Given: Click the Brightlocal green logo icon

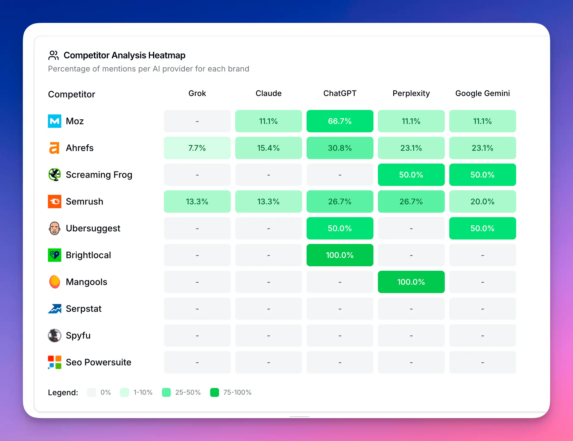Looking at the screenshot, I should click(x=55, y=255).
